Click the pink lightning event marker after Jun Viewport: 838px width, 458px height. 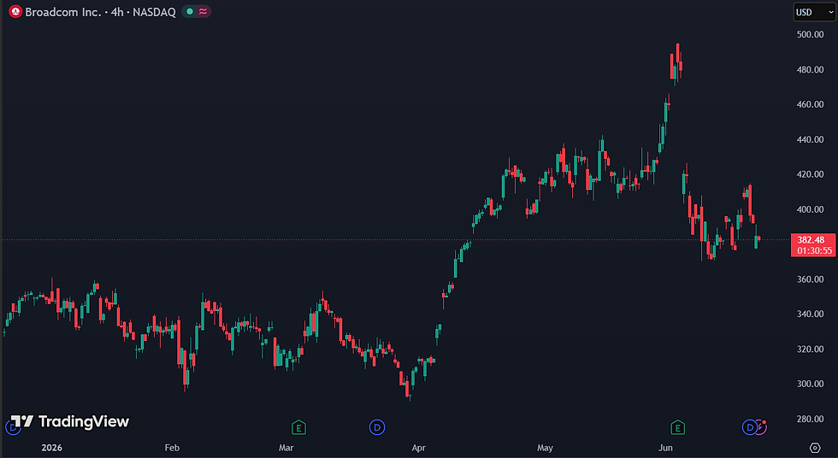pyautogui.click(x=762, y=426)
